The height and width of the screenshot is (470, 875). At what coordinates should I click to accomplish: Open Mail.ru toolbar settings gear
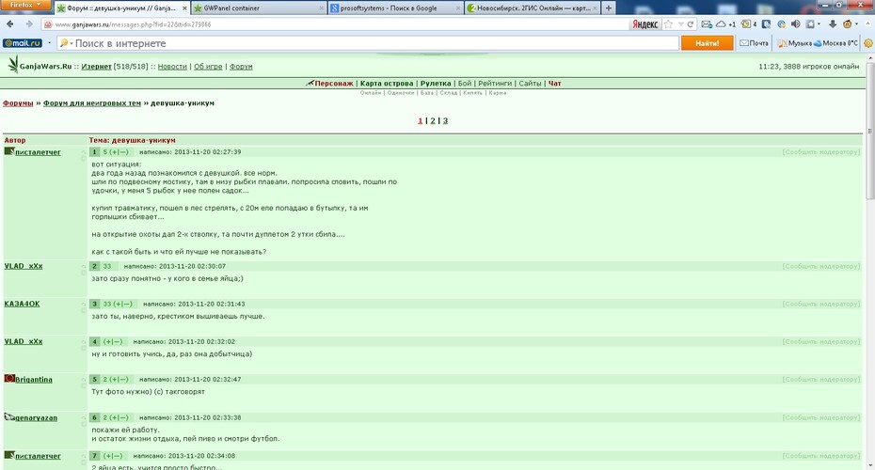pos(868,43)
